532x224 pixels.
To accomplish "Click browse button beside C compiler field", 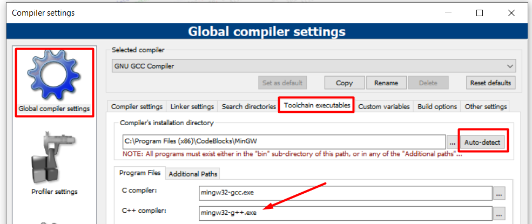I will pyautogui.click(x=499, y=193).
